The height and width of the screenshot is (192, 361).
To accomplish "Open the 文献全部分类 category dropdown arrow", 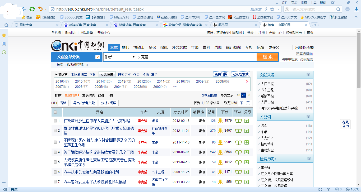I will [98, 57].
